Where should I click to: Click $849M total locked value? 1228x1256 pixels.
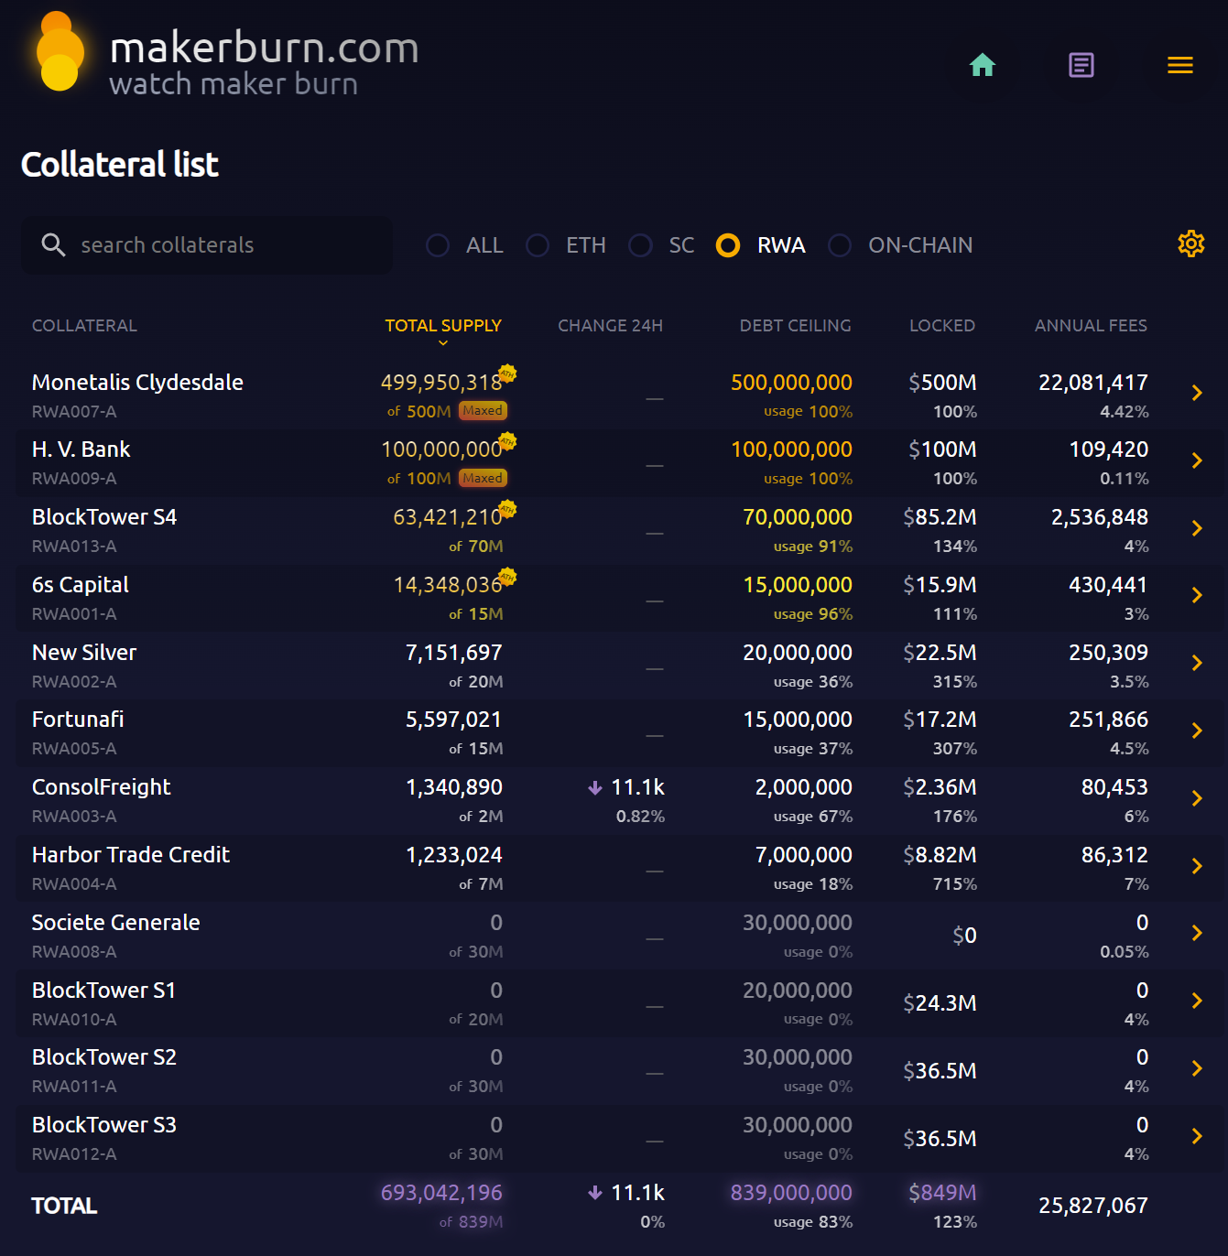(x=942, y=1193)
